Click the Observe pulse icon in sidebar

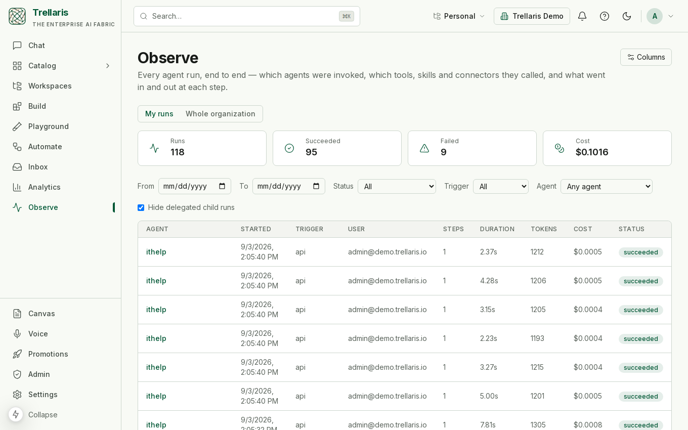tap(17, 207)
